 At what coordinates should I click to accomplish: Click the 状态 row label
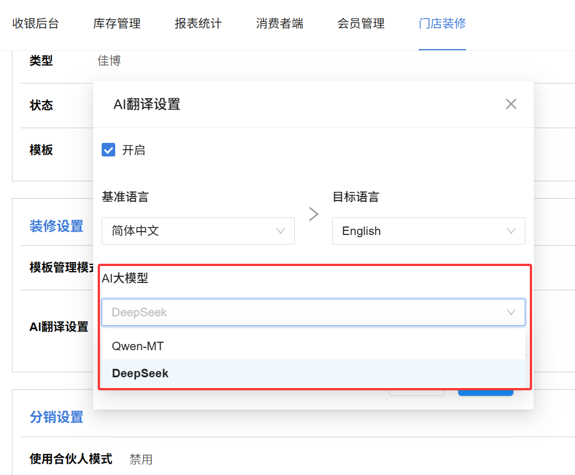(41, 105)
